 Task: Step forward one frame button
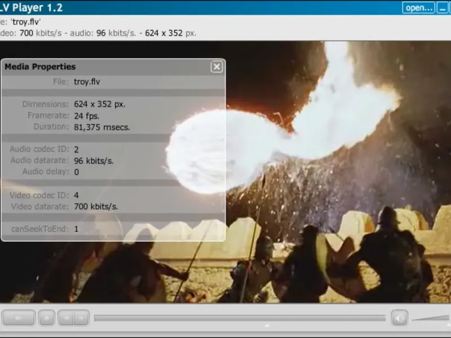click(x=82, y=318)
